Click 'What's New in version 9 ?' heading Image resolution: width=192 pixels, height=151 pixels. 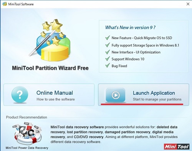click(130, 28)
